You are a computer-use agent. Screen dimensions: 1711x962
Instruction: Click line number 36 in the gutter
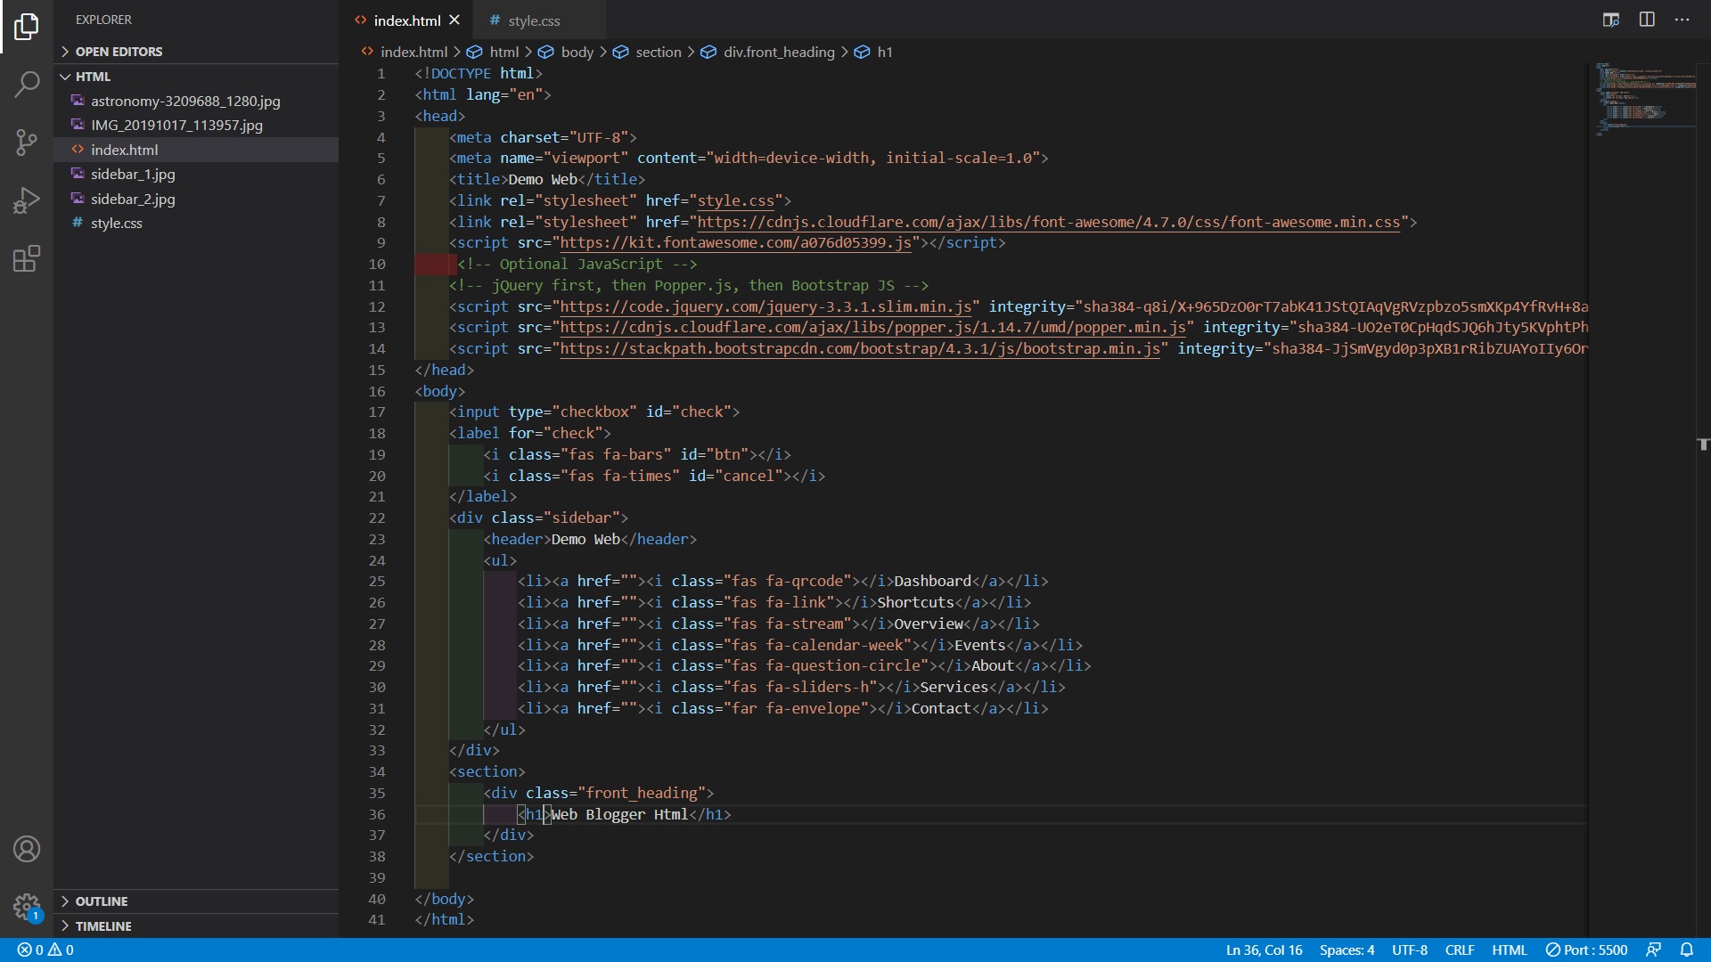377,815
